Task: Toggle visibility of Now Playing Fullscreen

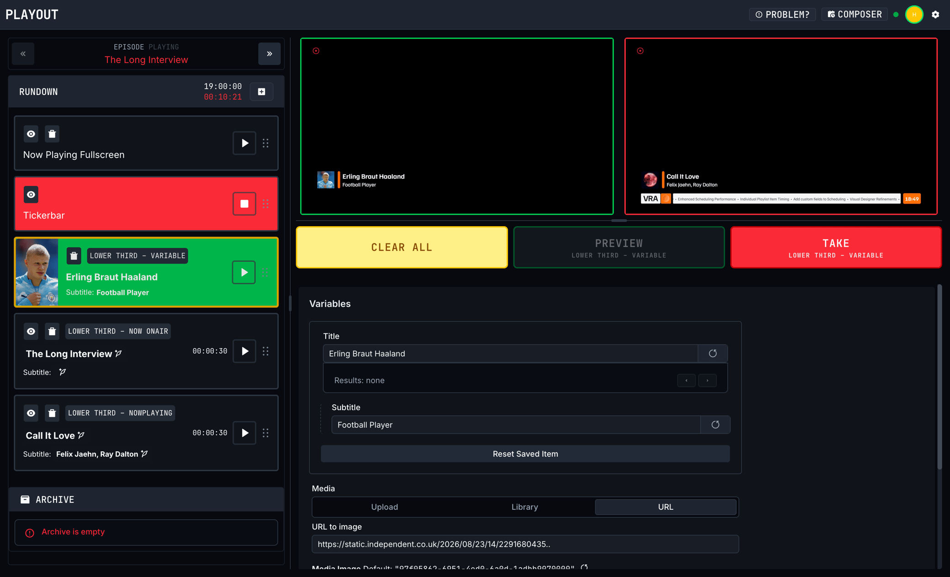Action: [x=31, y=134]
